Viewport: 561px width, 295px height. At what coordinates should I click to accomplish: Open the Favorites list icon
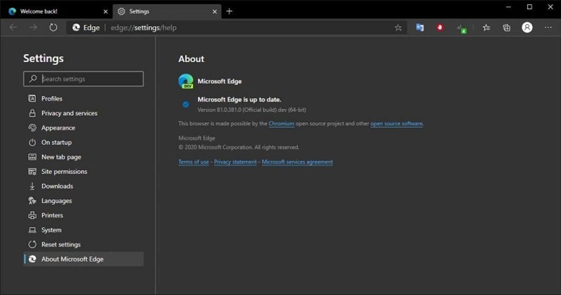click(x=486, y=28)
